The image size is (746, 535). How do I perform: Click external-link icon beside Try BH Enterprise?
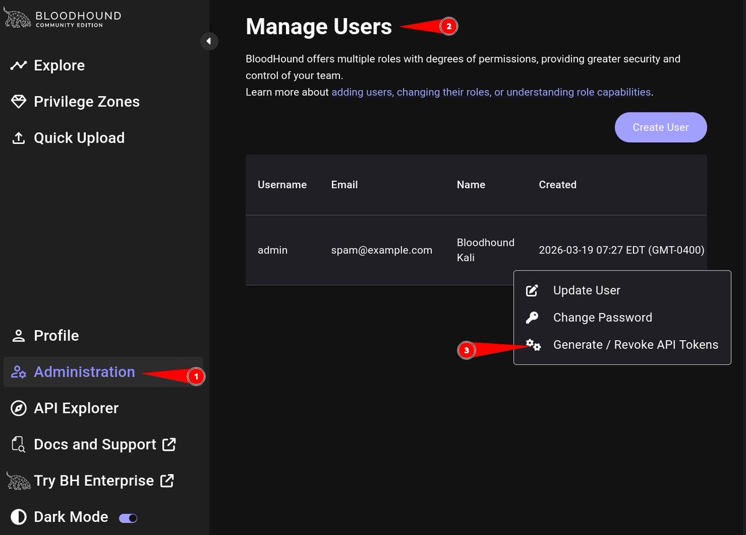click(x=167, y=480)
